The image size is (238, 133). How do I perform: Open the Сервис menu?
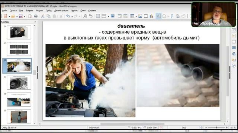click(74, 11)
